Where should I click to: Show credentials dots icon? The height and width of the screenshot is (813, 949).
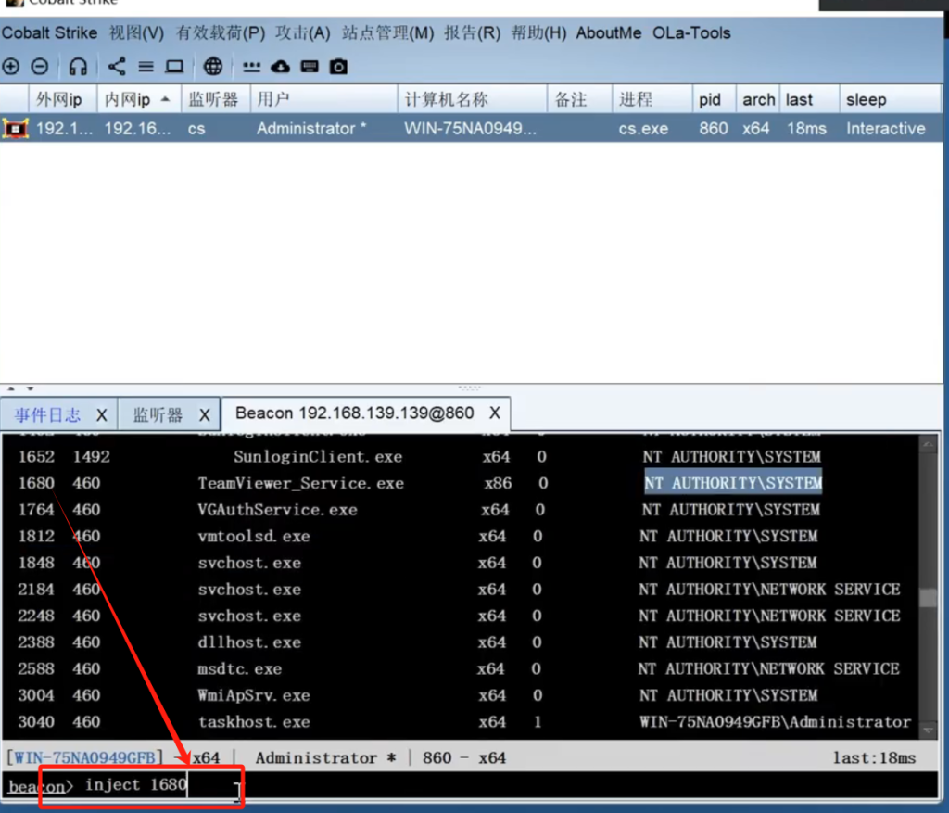[x=251, y=66]
